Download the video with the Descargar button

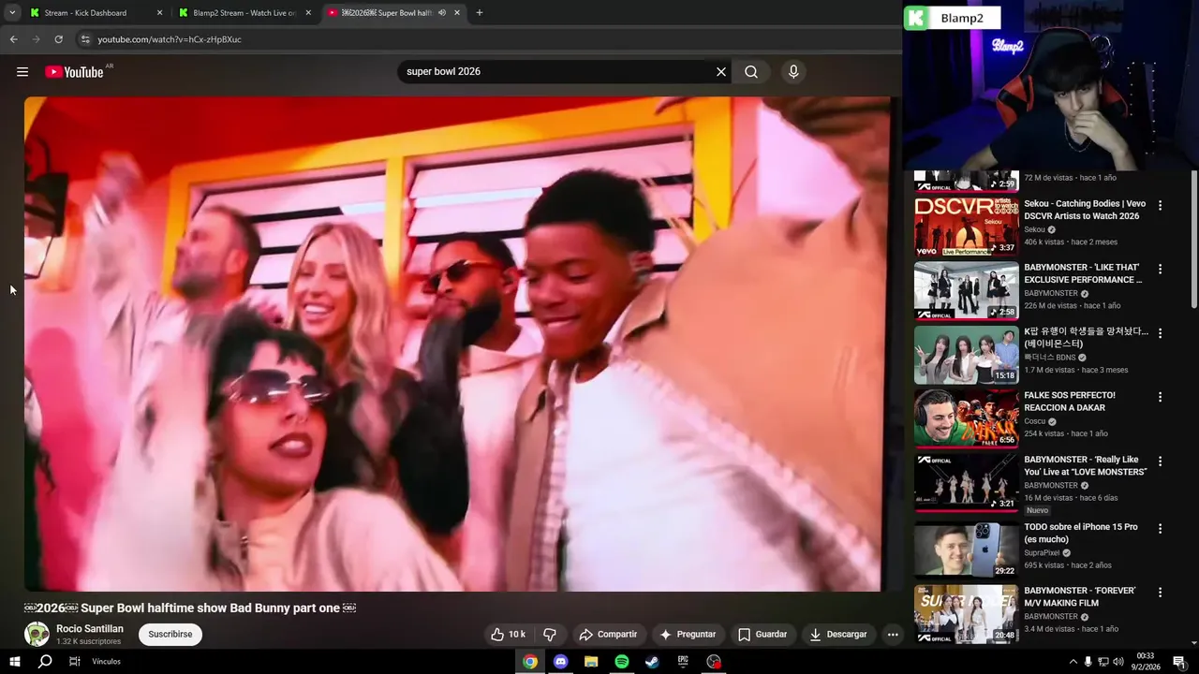point(838,635)
